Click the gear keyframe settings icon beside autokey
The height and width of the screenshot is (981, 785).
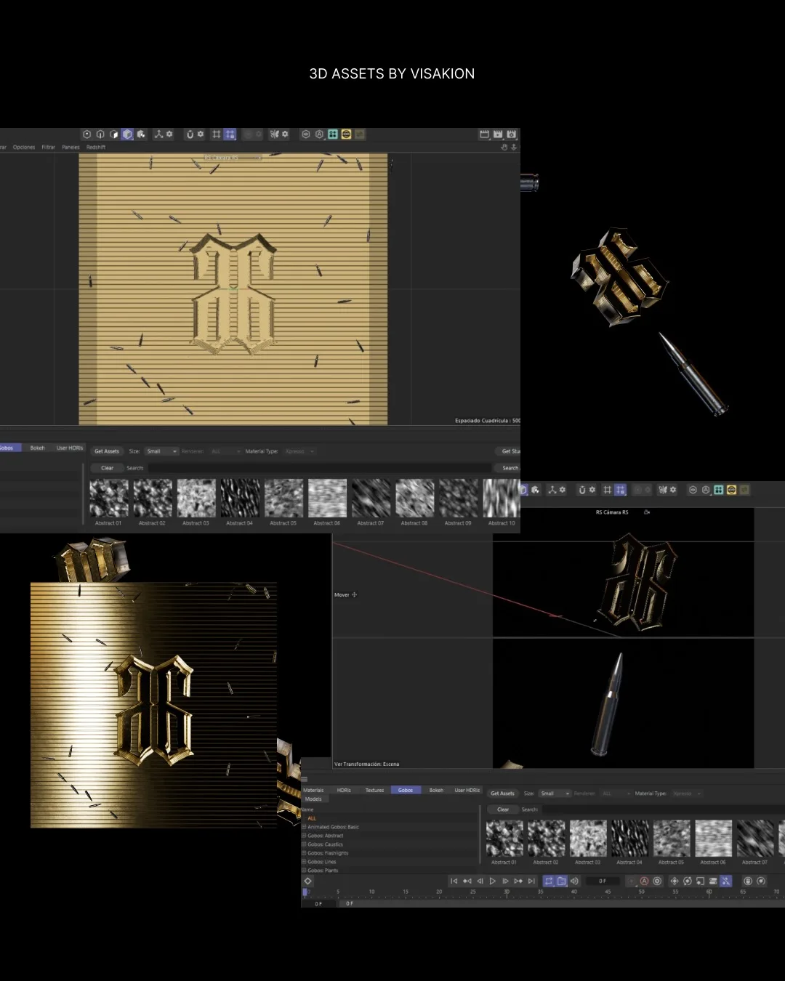pos(657,881)
